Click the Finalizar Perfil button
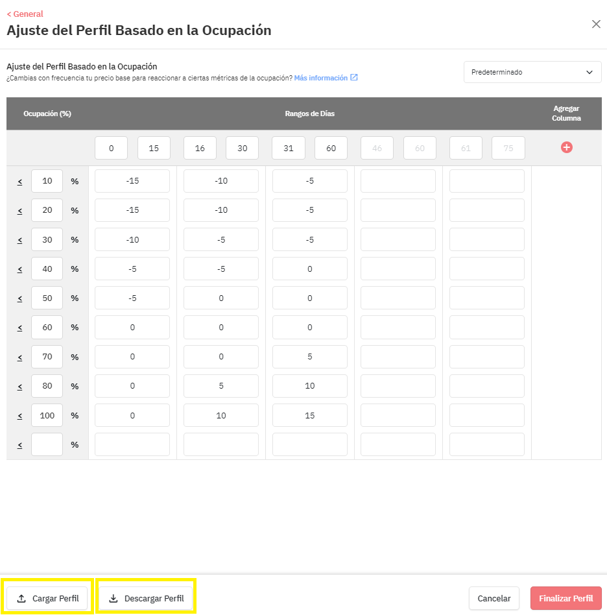This screenshot has width=607, height=615. 566,599
